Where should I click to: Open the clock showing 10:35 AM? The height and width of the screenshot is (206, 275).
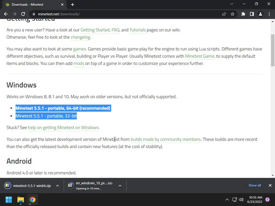click(x=255, y=200)
